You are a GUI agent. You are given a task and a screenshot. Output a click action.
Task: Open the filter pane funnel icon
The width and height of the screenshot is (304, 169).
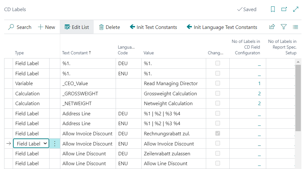click(284, 27)
